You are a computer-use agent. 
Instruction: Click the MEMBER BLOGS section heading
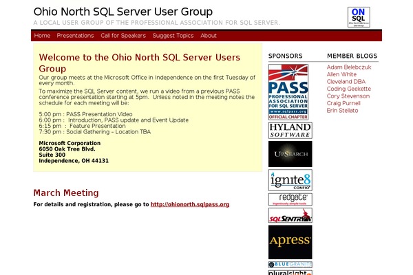(x=352, y=56)
